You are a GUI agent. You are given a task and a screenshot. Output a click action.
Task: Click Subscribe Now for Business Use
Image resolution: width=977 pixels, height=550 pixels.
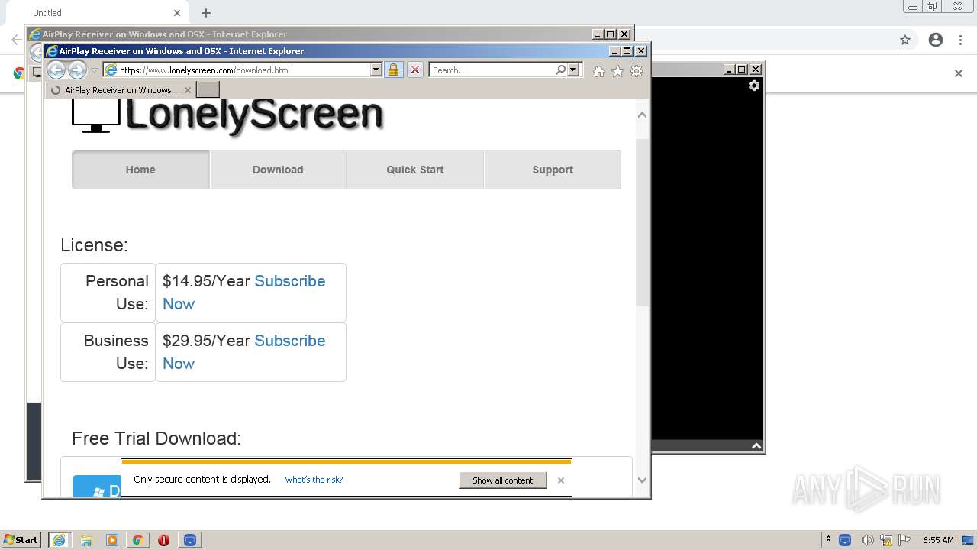click(290, 341)
